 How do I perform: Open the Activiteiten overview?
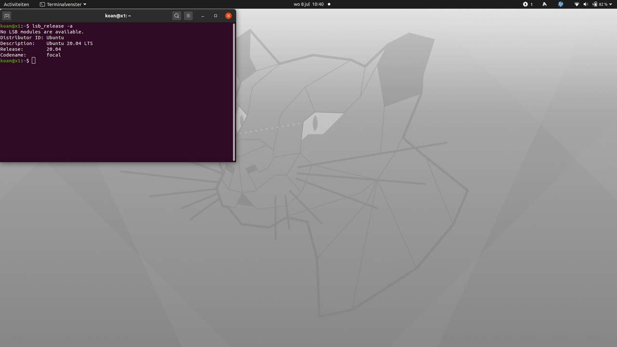[16, 4]
